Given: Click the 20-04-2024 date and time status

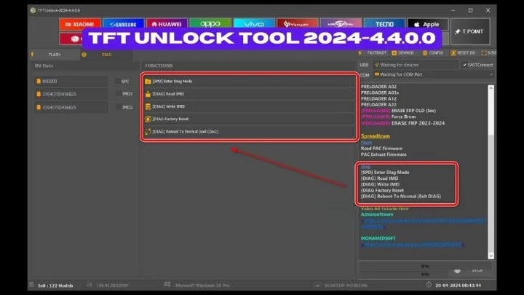Looking at the screenshot, I should (x=458, y=286).
